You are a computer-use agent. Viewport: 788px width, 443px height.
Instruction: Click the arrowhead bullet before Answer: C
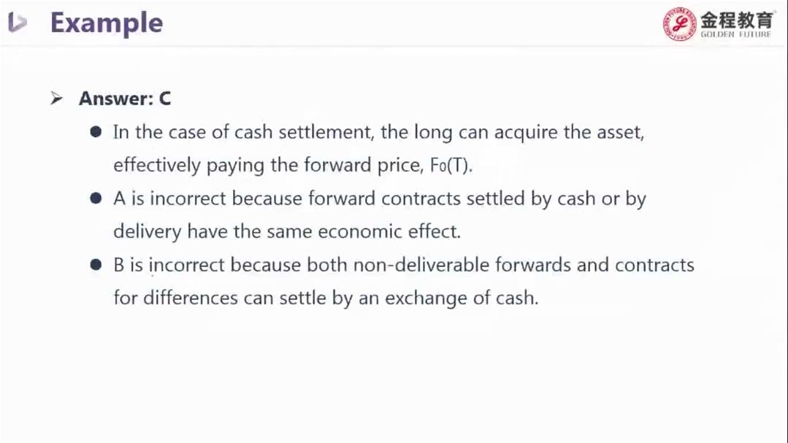[x=56, y=98]
